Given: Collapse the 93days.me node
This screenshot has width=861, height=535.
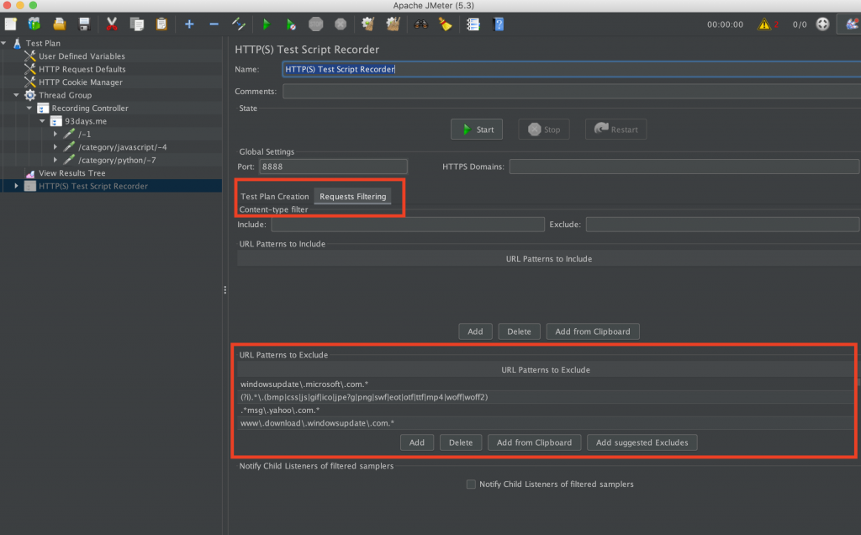Looking at the screenshot, I should pos(42,121).
